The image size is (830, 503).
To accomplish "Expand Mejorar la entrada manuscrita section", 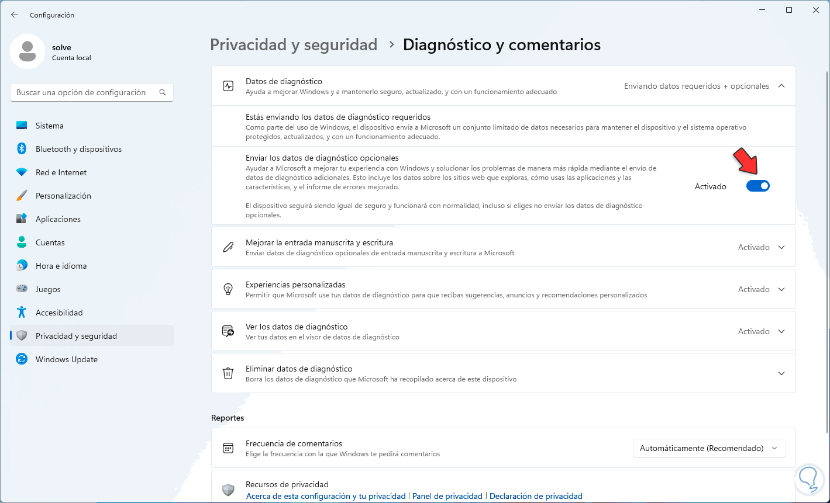I will pos(781,247).
